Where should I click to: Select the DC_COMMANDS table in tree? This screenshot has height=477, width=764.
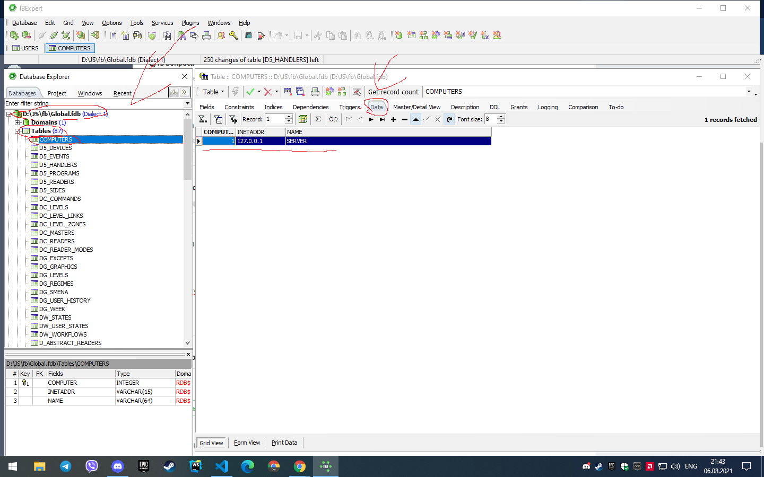(60, 199)
